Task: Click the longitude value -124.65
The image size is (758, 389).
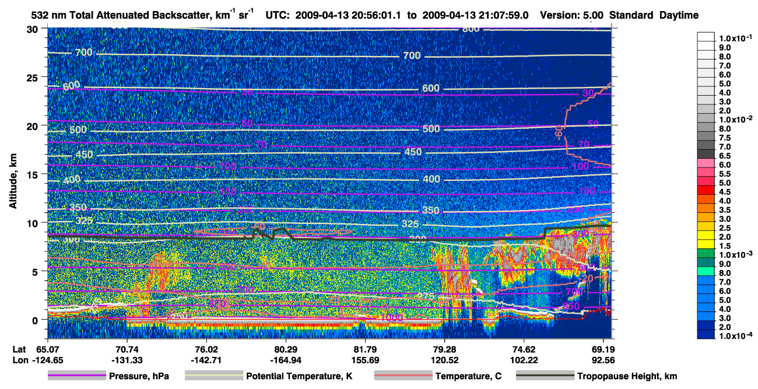Action: [x=48, y=360]
